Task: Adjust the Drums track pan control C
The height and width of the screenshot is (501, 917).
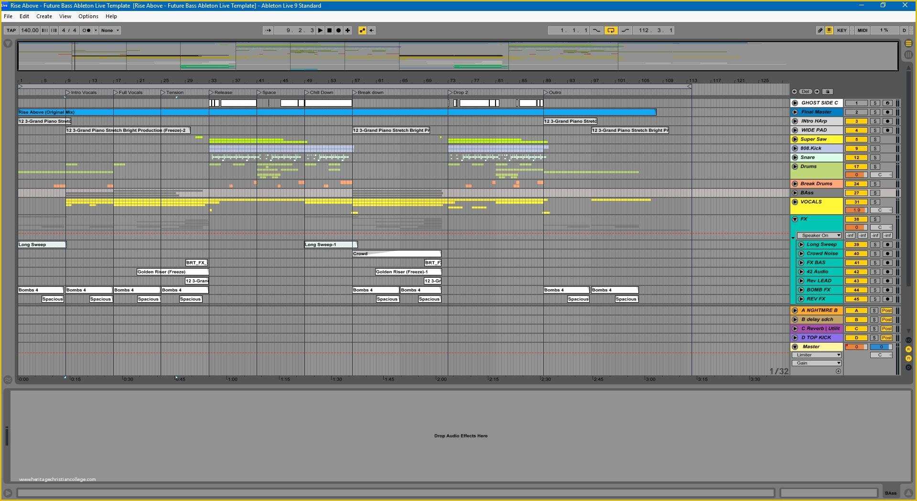Action: pyautogui.click(x=881, y=174)
